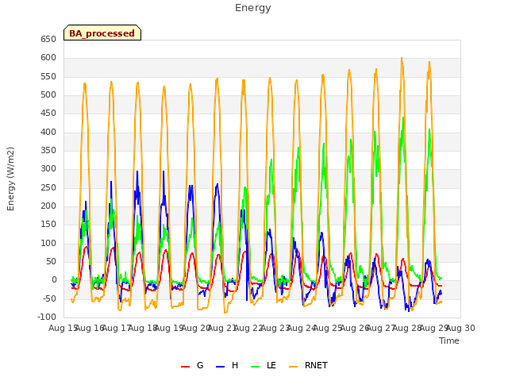The height and width of the screenshot is (381, 508).
Task: Click the Aug 15 x-axis tick label
Action: pyautogui.click(x=62, y=328)
